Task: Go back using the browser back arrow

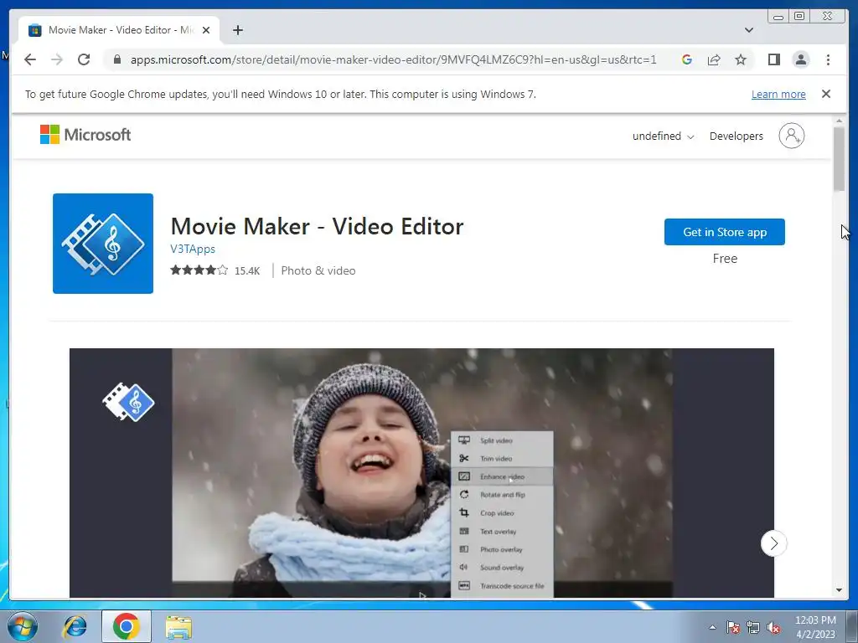Action: pyautogui.click(x=30, y=59)
